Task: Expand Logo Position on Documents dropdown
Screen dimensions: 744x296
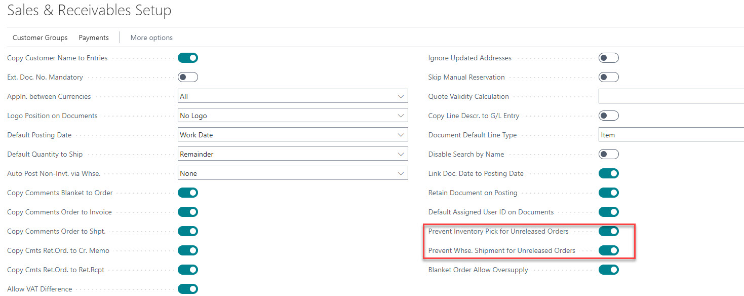Action: click(x=293, y=116)
